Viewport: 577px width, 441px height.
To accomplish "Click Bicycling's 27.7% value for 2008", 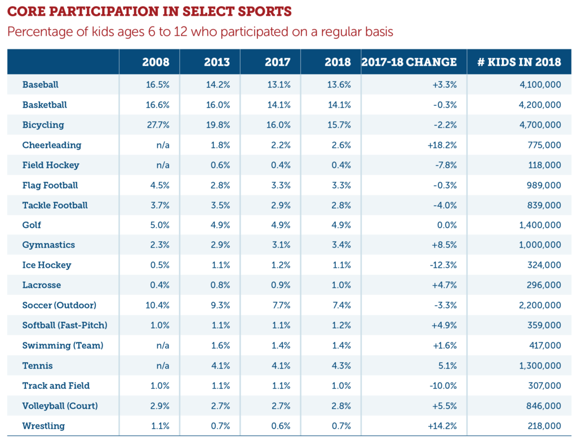I will [x=157, y=125].
